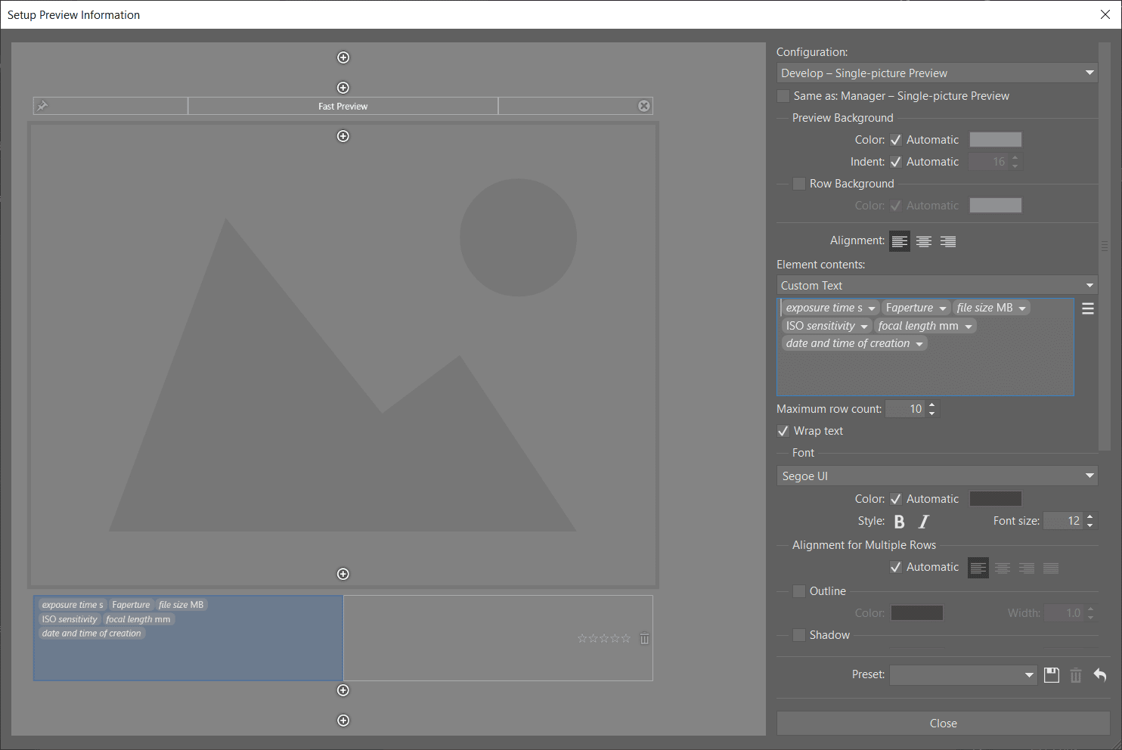
Task: Click the Preview Background color swatch
Action: pos(995,140)
